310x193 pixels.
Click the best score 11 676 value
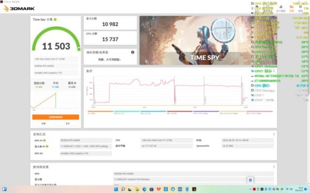(72, 87)
